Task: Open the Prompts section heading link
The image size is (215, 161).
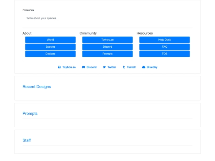Action: pyautogui.click(x=30, y=113)
